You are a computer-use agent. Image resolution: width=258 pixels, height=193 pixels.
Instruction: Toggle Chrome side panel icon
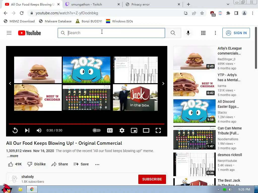click(x=236, y=13)
